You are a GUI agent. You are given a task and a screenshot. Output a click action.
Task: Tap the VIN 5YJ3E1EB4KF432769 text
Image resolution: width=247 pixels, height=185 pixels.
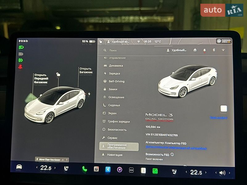(161, 135)
